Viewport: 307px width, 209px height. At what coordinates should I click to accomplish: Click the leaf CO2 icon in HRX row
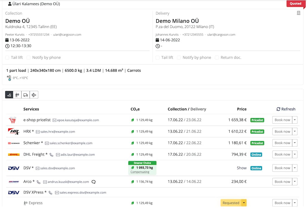point(132,131)
